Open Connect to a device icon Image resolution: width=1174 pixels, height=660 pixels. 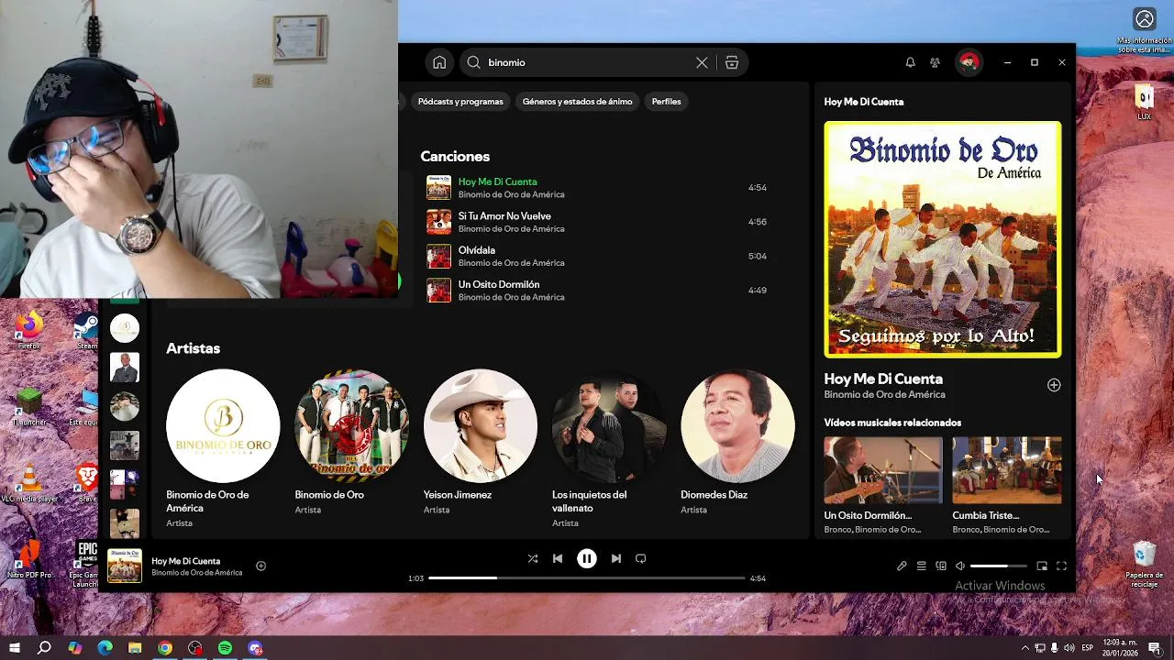tap(941, 566)
